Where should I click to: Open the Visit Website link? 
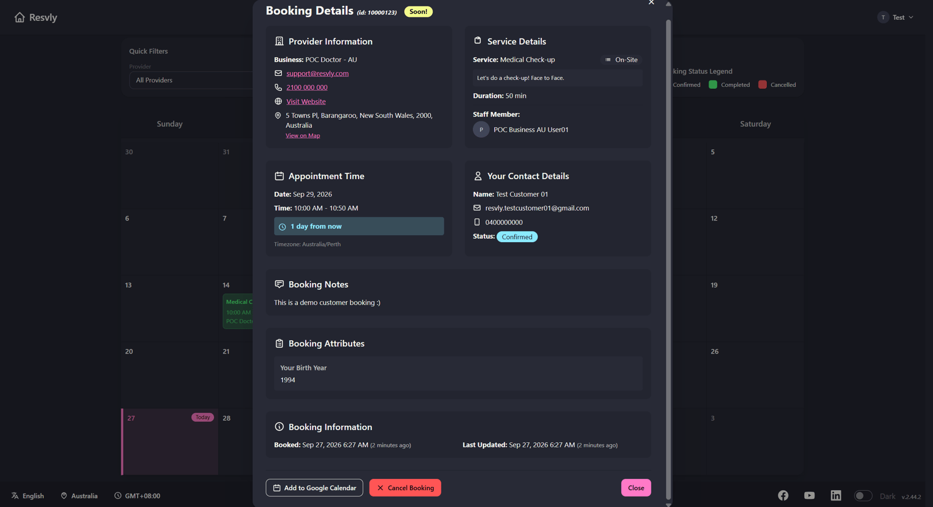[306, 102]
